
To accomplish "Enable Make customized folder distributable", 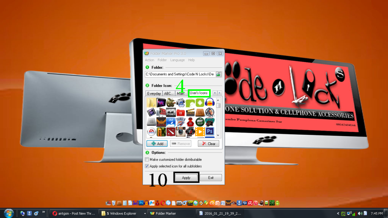I will (x=147, y=160).
